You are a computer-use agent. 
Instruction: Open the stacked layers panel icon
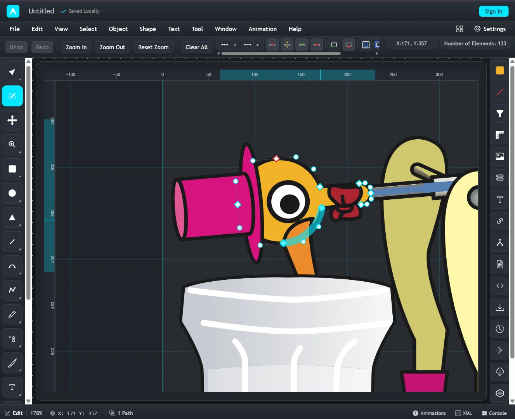point(500,178)
